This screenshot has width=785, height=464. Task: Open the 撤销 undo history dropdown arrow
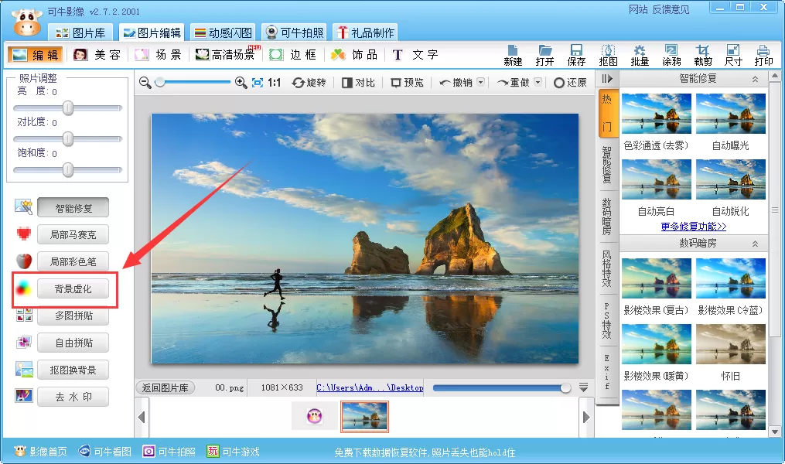click(480, 82)
